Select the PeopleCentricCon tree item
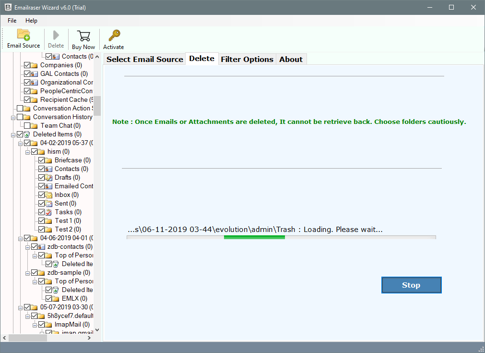The width and height of the screenshot is (485, 353). (67, 91)
